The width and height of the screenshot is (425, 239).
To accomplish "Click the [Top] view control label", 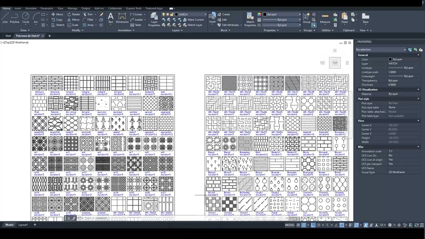I will tap(8, 42).
